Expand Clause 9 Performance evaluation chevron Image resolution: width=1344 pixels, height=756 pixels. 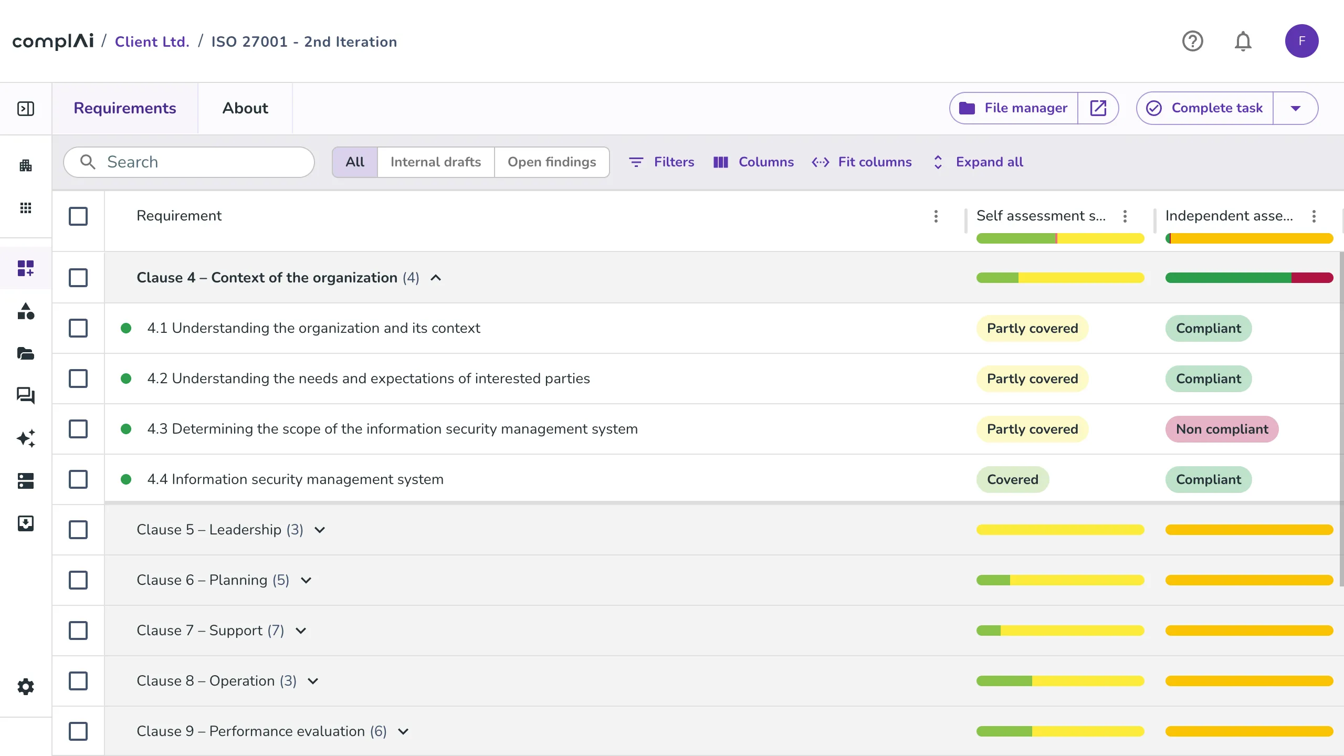403,731
